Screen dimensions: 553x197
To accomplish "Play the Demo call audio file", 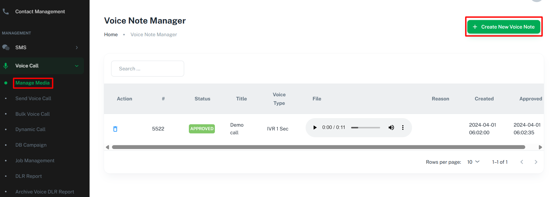I will coord(315,128).
